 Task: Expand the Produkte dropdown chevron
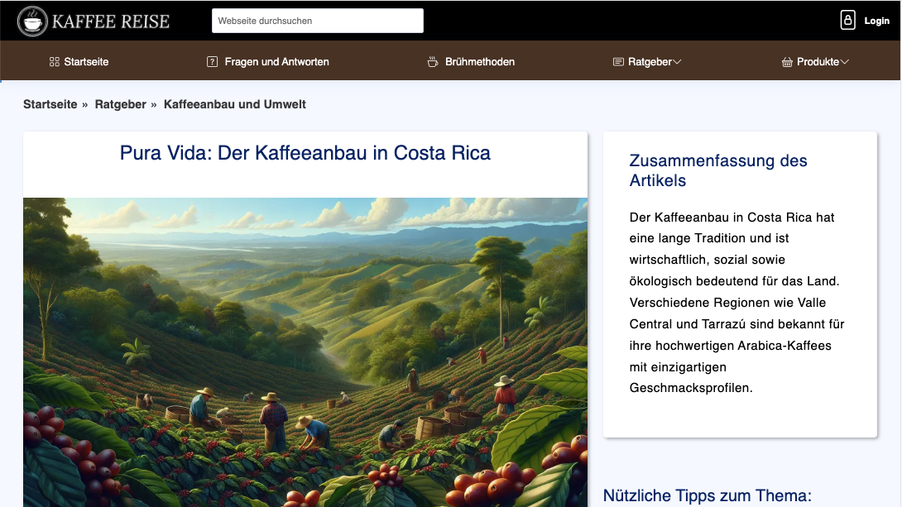click(845, 62)
